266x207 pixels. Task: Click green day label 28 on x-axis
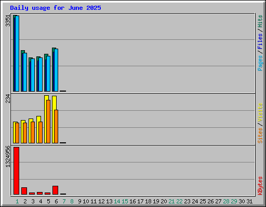tap(226, 201)
